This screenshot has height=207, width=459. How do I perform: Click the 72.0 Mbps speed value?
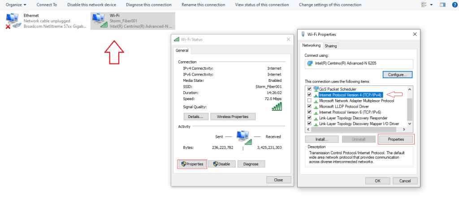272,99
